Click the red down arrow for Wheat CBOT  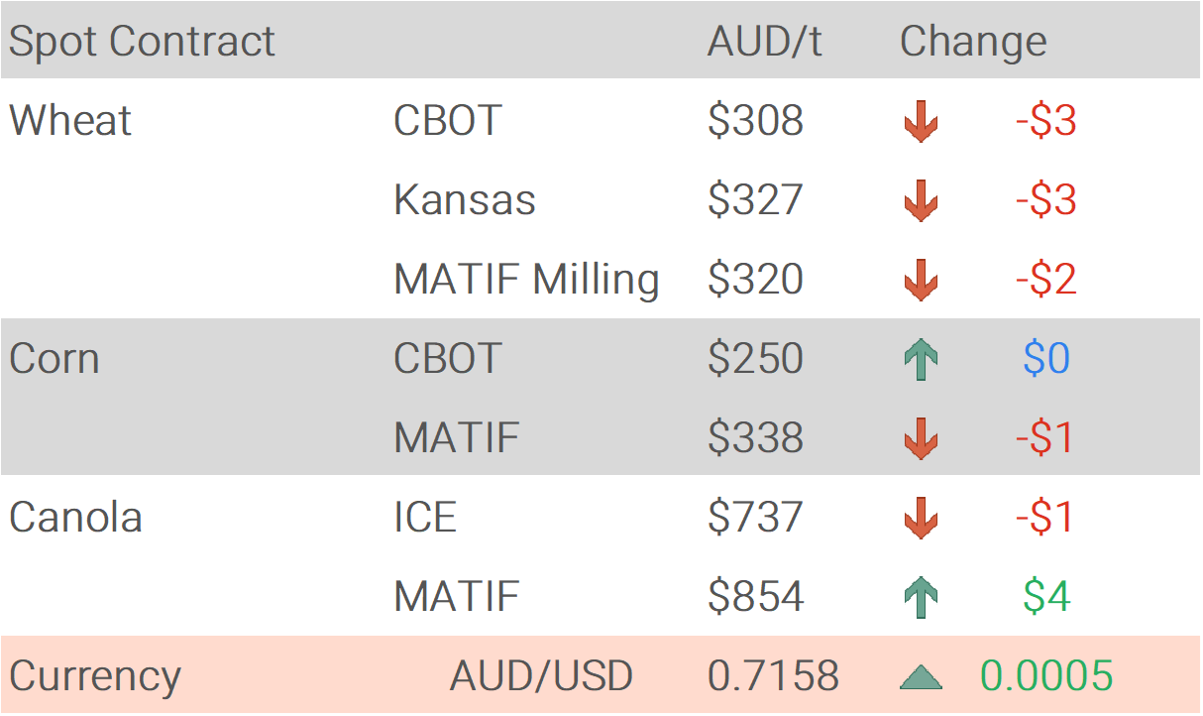point(921,122)
